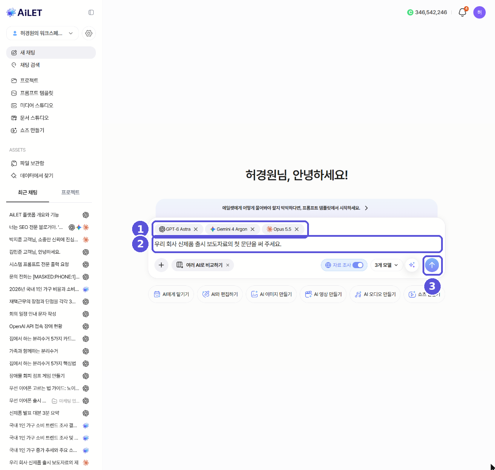
Task: Click the AiLET logo
Action: (x=24, y=12)
